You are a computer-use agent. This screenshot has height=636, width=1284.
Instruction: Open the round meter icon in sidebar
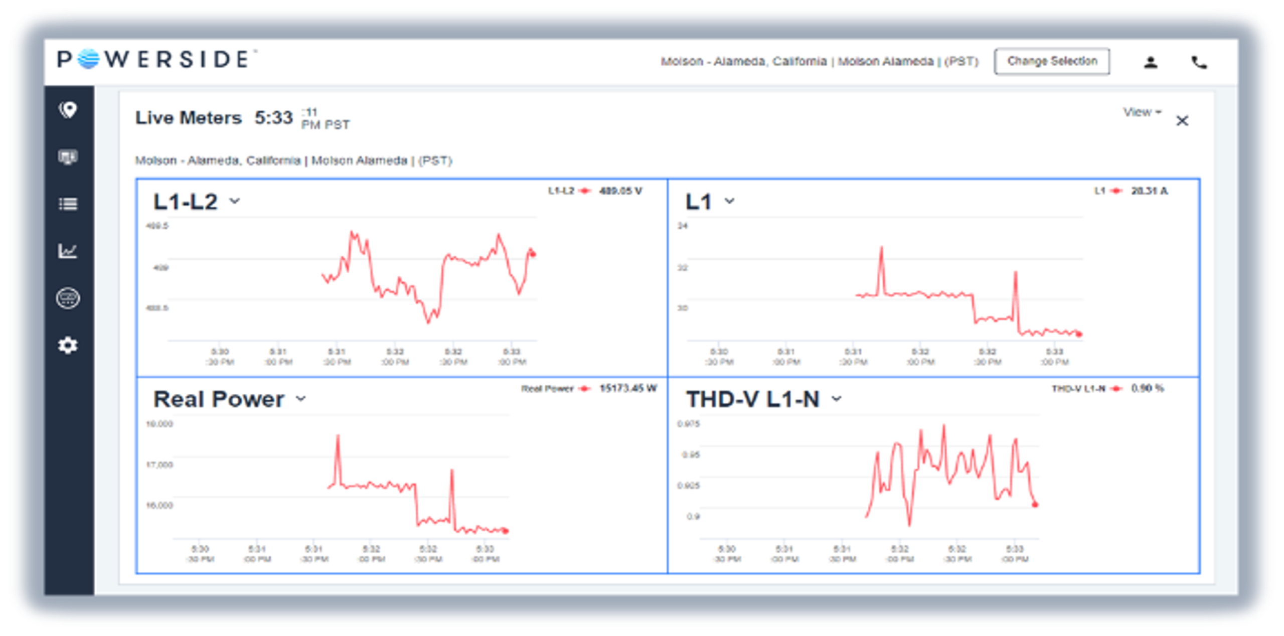tap(68, 298)
